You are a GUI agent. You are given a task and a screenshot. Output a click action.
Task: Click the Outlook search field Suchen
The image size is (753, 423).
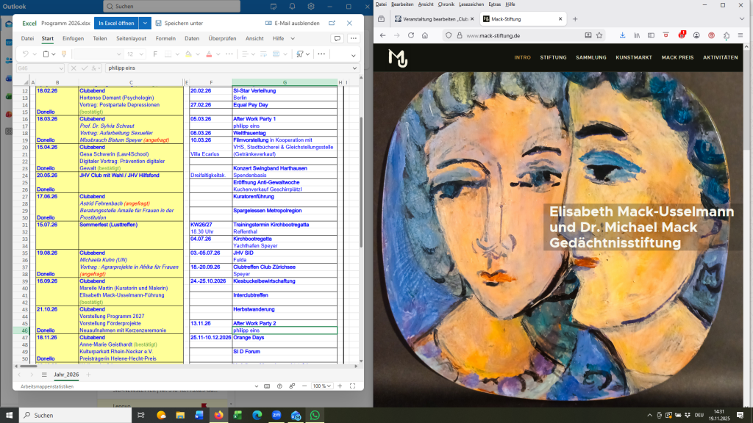(172, 6)
